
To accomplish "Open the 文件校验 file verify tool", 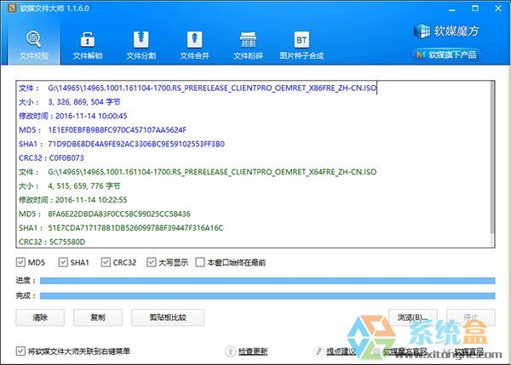I will (x=33, y=46).
